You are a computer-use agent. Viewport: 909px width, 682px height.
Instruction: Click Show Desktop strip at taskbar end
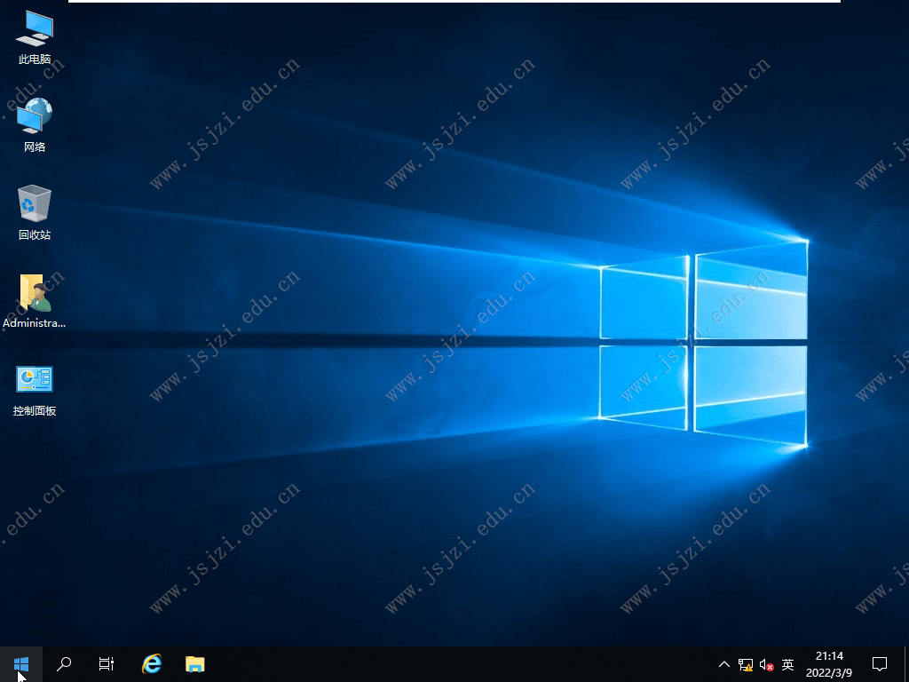[906, 664]
